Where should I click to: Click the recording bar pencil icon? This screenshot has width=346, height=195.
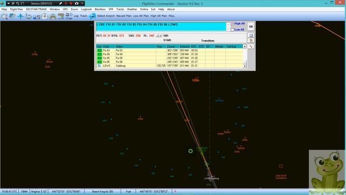point(61,4)
